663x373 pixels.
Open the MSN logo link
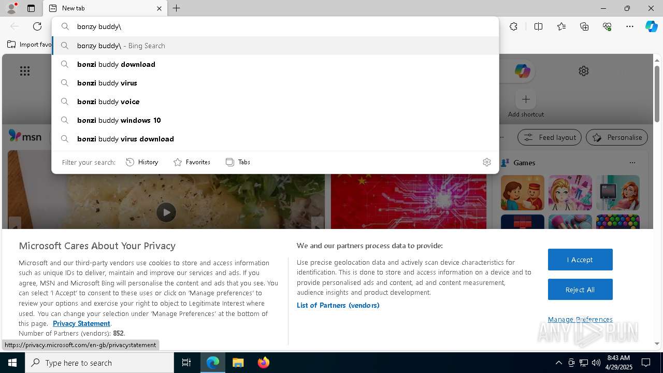click(x=25, y=136)
